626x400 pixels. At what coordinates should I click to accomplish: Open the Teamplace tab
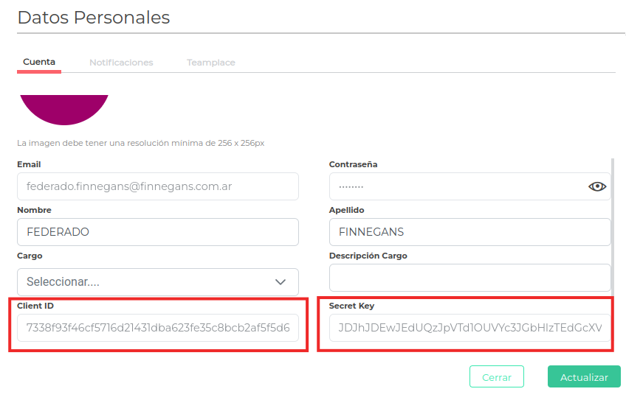[211, 63]
